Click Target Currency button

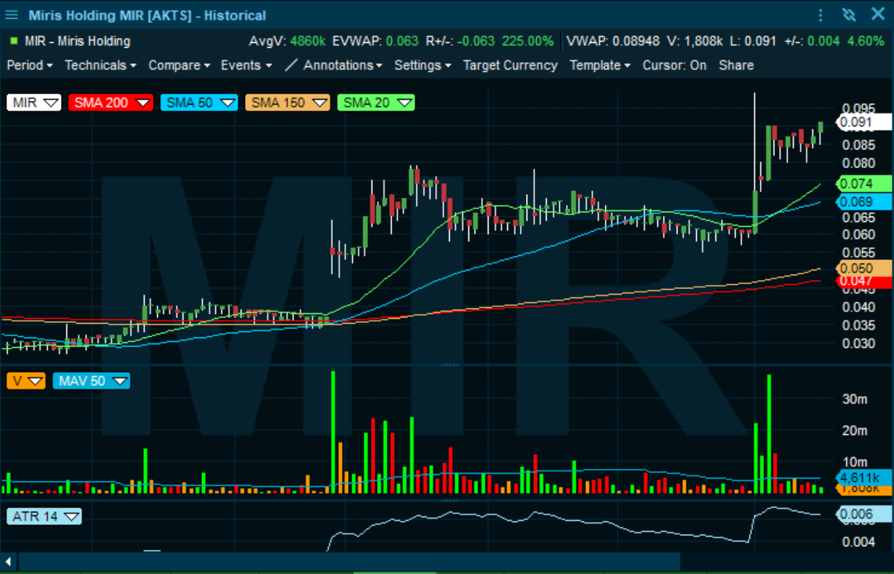510,65
